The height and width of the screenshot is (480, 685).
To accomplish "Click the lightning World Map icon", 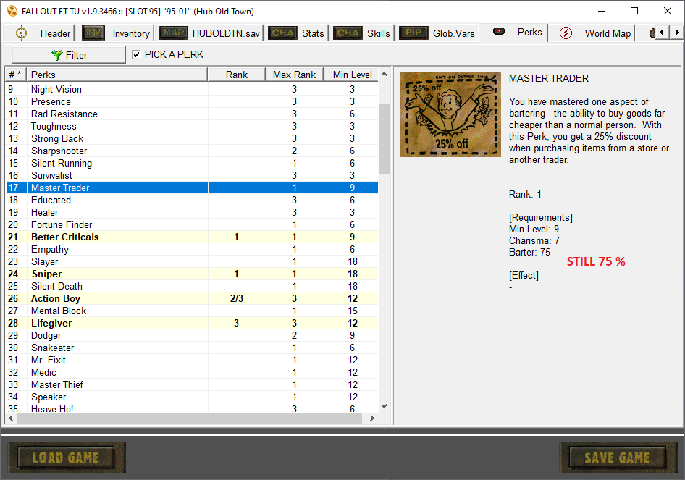I will pyautogui.click(x=566, y=33).
